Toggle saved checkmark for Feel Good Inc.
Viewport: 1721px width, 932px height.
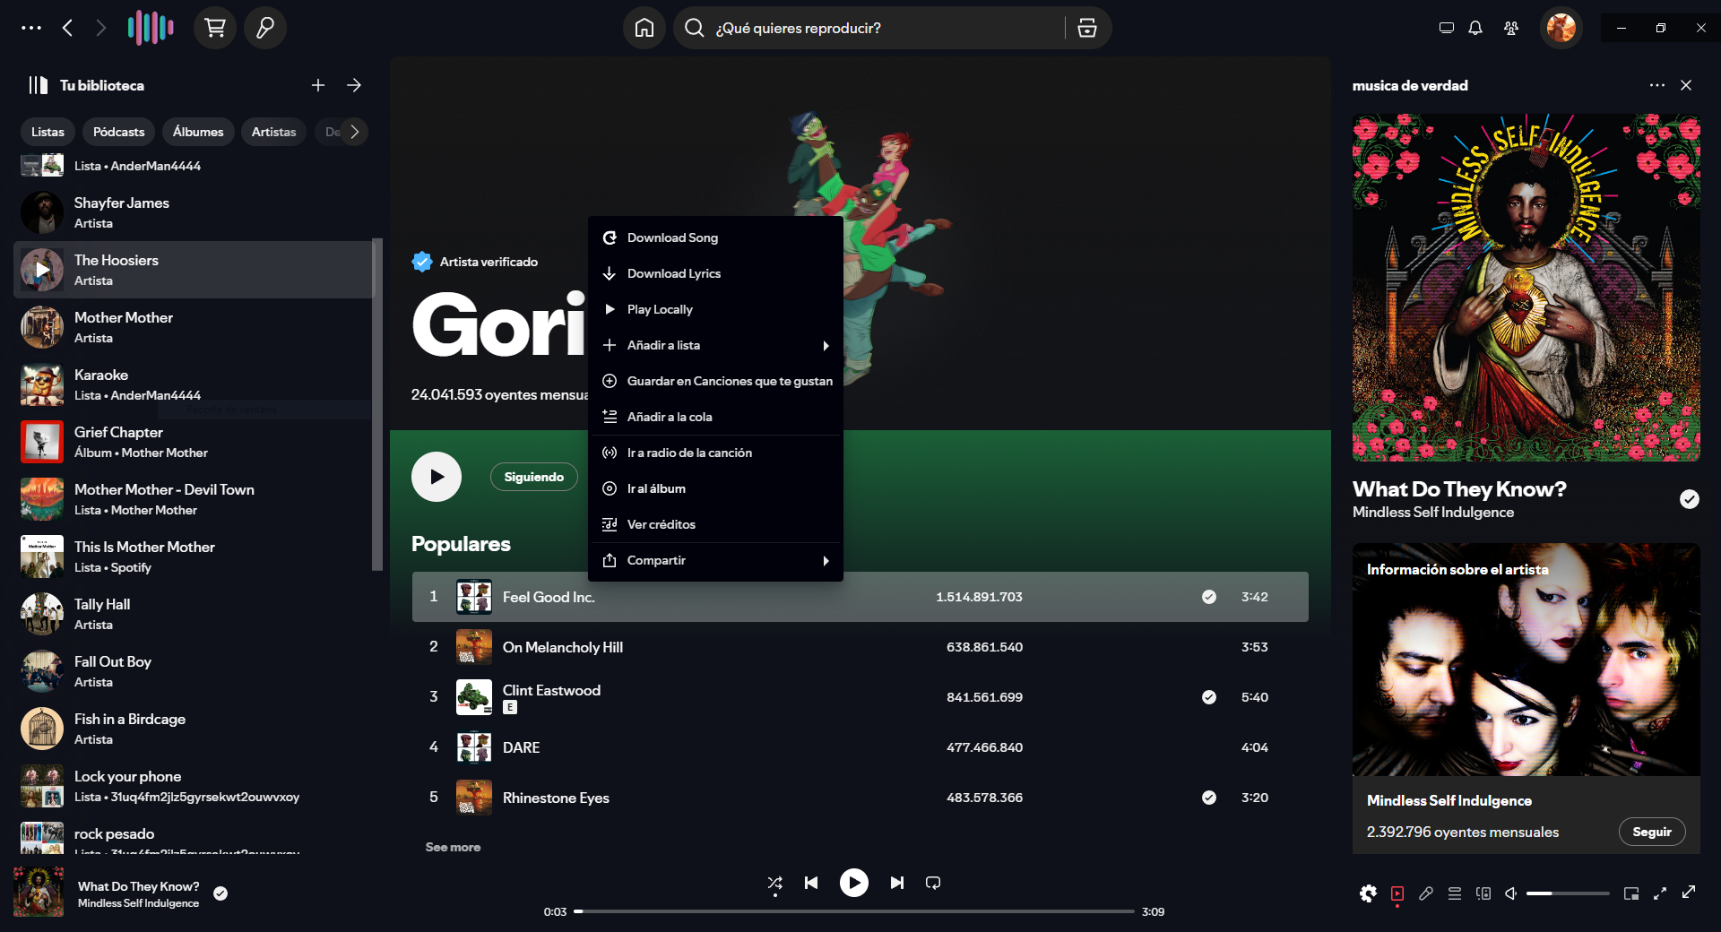pyautogui.click(x=1209, y=597)
